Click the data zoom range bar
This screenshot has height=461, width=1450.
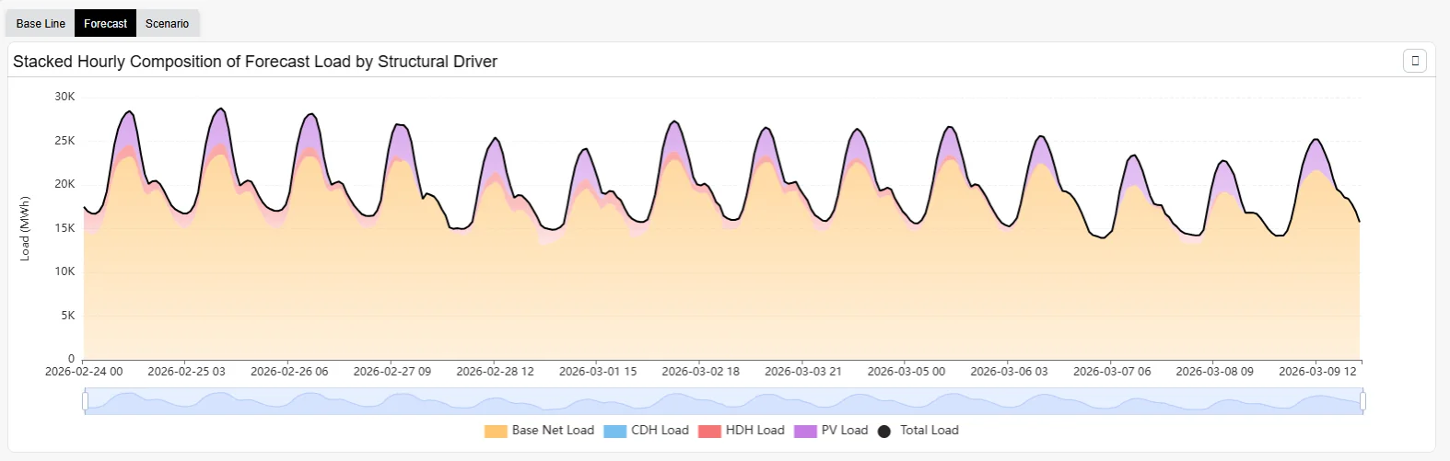coord(723,401)
